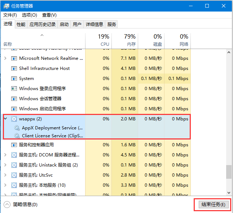Maximize the Task Manager window
233x213 pixels.
click(207, 6)
